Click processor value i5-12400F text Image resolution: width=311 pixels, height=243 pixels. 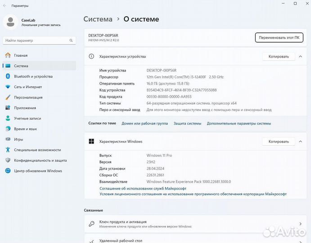(x=185, y=77)
